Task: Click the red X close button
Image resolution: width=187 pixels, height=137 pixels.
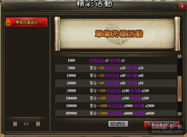Action: point(182,6)
